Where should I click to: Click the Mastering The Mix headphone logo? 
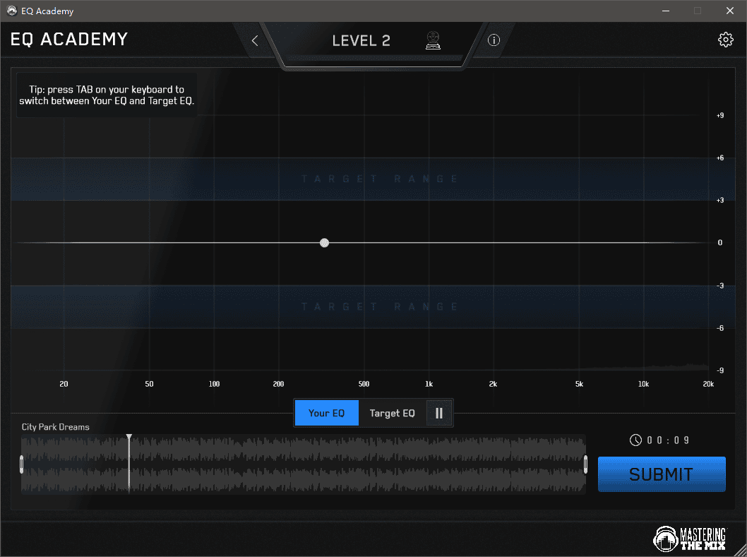pyautogui.click(x=667, y=539)
